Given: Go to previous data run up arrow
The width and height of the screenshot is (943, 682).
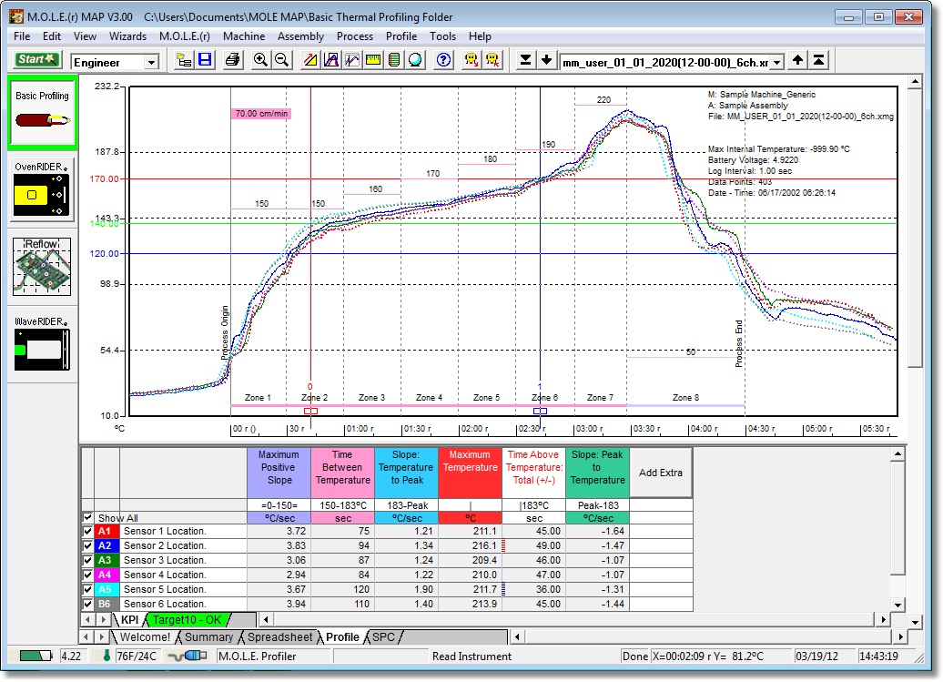Looking at the screenshot, I should (797, 59).
